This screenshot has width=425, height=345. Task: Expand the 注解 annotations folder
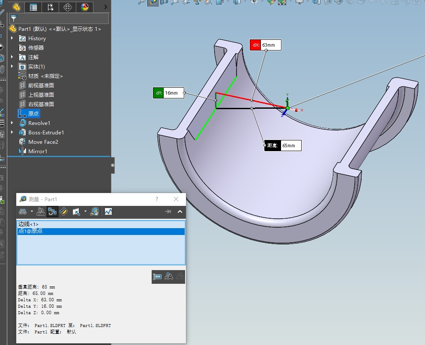[x=12, y=57]
